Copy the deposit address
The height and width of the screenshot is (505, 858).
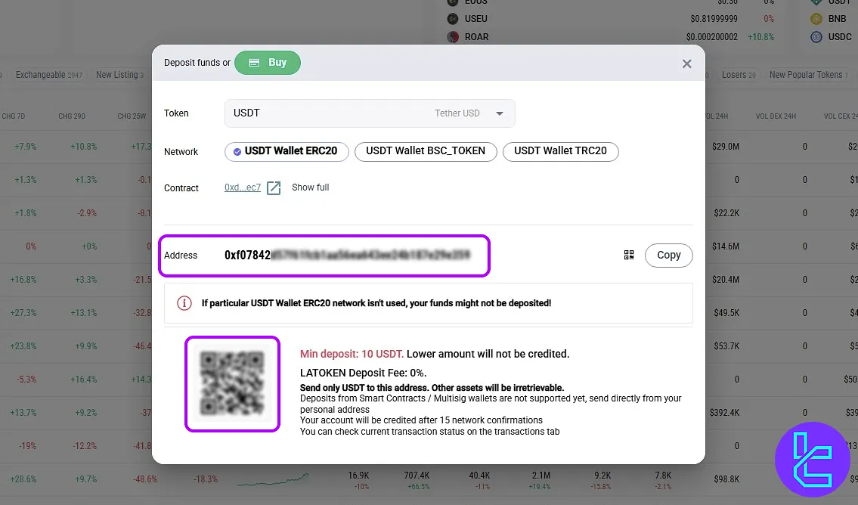(x=669, y=256)
